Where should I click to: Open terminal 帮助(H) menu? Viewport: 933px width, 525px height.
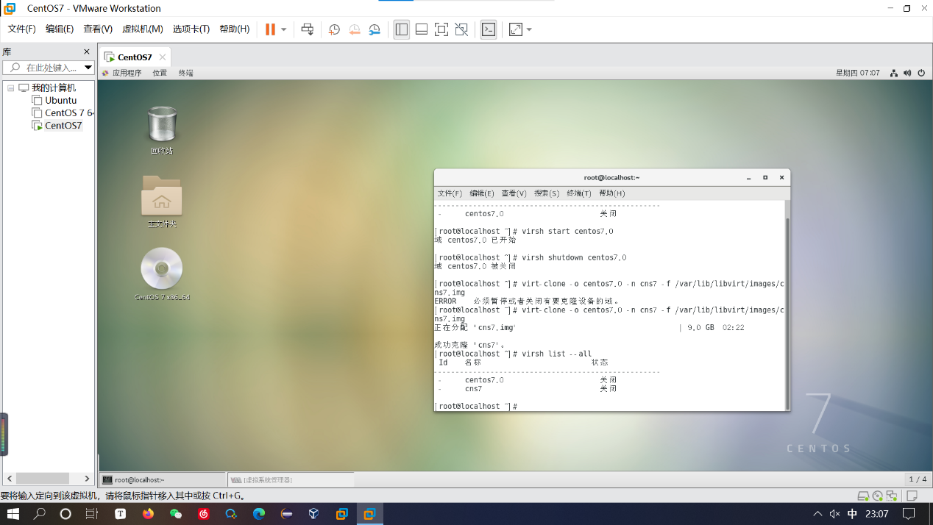pyautogui.click(x=611, y=193)
